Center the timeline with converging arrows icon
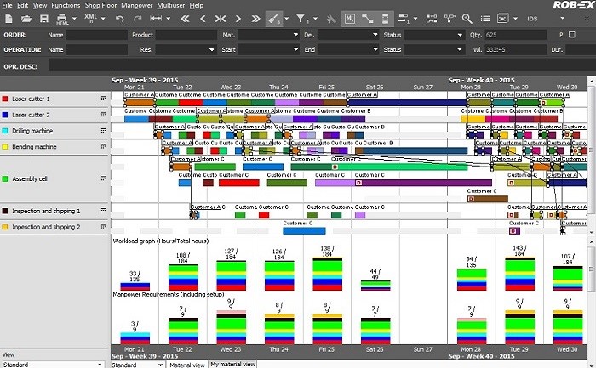The height and width of the screenshot is (368, 596). coord(221,18)
